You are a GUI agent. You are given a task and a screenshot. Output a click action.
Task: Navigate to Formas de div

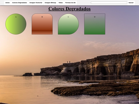pyautogui.click(x=71, y=3)
